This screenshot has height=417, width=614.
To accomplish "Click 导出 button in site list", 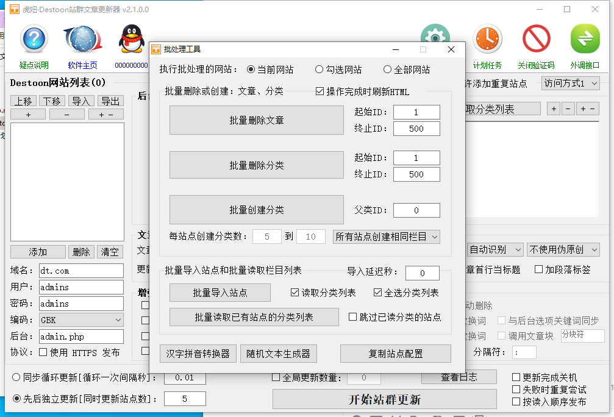I will [110, 101].
